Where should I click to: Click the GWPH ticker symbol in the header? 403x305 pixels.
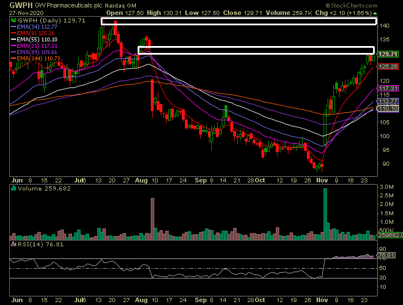pyautogui.click(x=21, y=5)
